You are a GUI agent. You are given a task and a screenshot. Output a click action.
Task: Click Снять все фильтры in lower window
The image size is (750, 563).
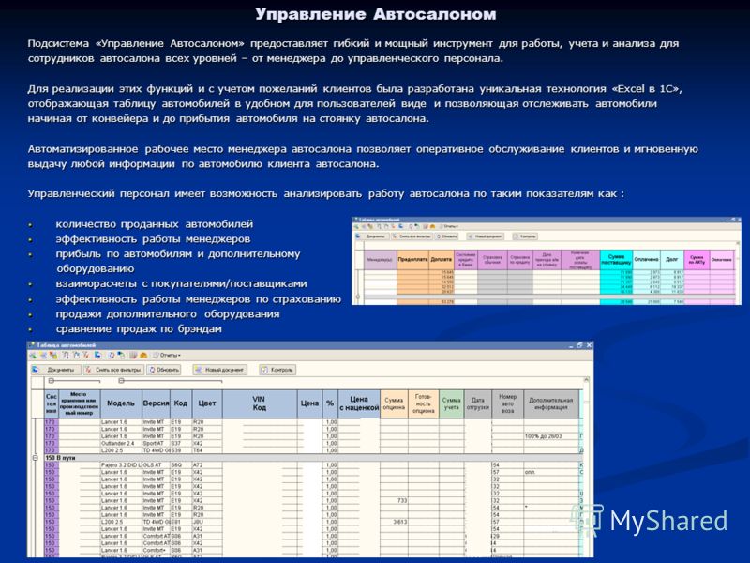click(113, 370)
